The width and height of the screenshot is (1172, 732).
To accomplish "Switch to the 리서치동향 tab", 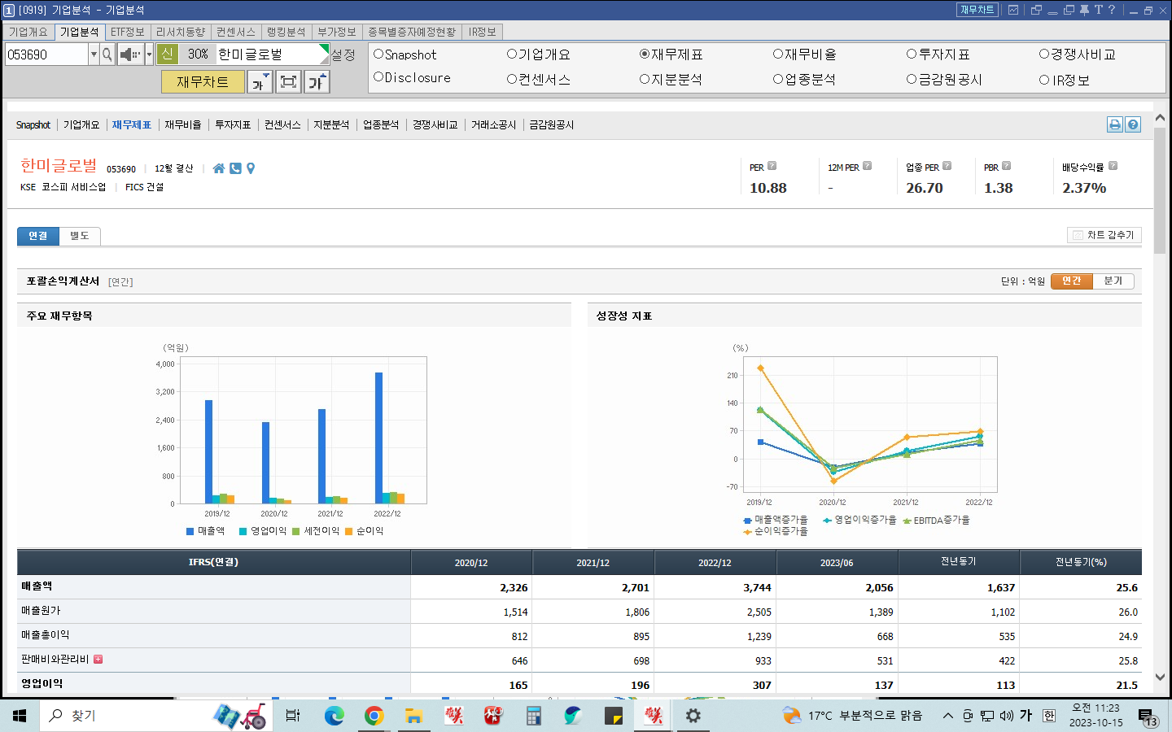I will [181, 32].
